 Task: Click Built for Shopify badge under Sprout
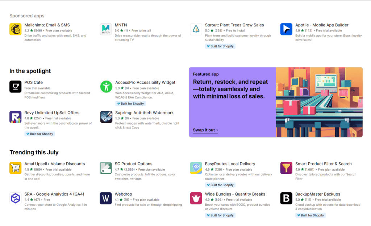click(220, 46)
